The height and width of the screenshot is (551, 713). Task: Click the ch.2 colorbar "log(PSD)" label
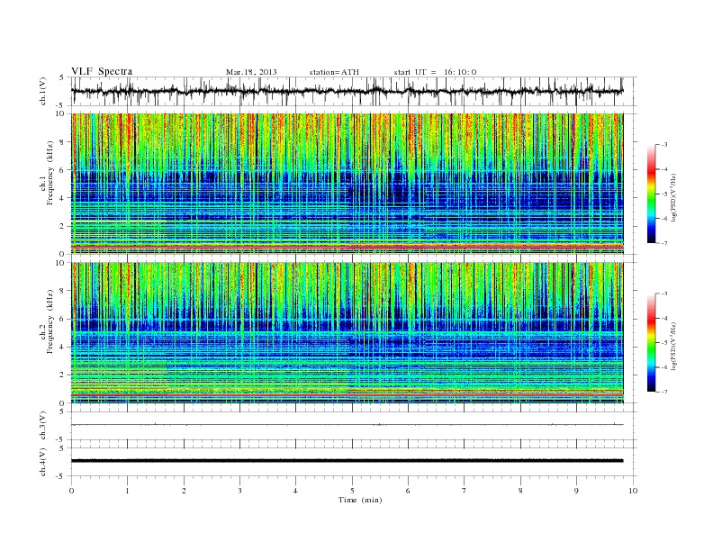click(x=673, y=346)
